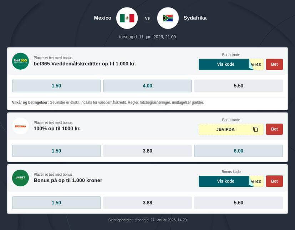
Task: Reveal the Unibet bonus code with Vis kode
Action: tap(225, 181)
